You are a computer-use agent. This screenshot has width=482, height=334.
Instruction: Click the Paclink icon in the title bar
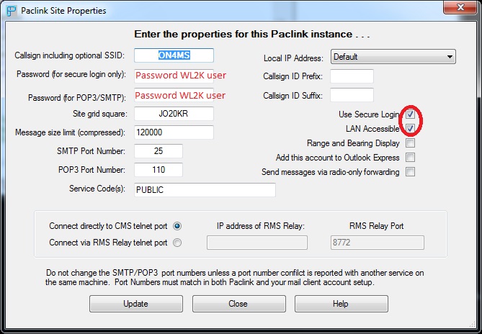12,11
